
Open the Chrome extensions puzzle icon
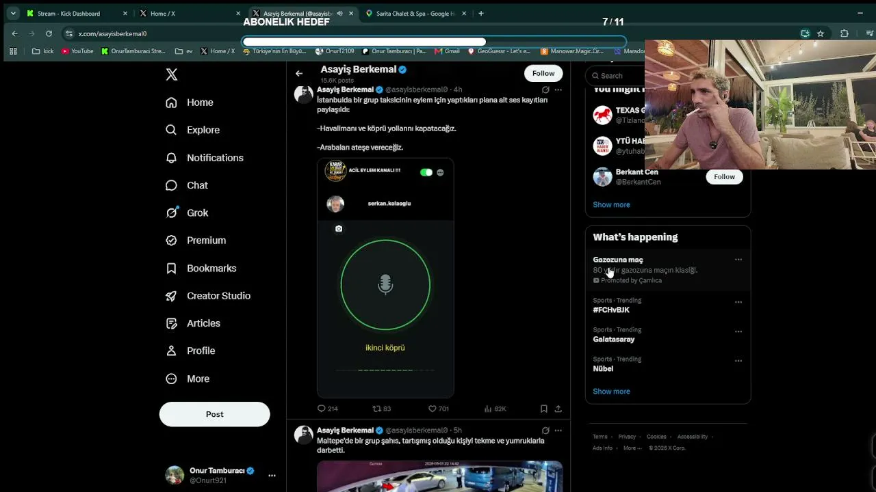pyautogui.click(x=844, y=33)
